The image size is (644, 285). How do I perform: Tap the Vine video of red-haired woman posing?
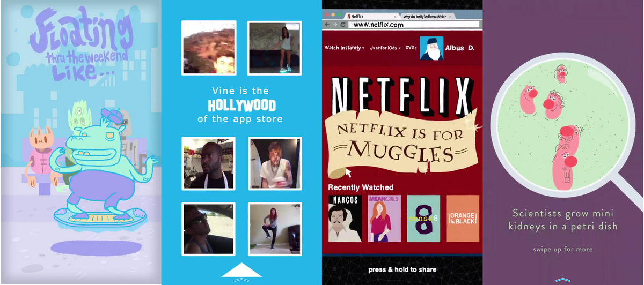pyautogui.click(x=274, y=229)
